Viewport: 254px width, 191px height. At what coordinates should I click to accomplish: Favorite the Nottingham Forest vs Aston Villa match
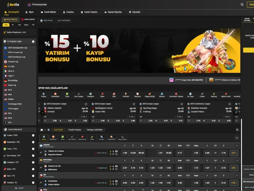click(134, 104)
